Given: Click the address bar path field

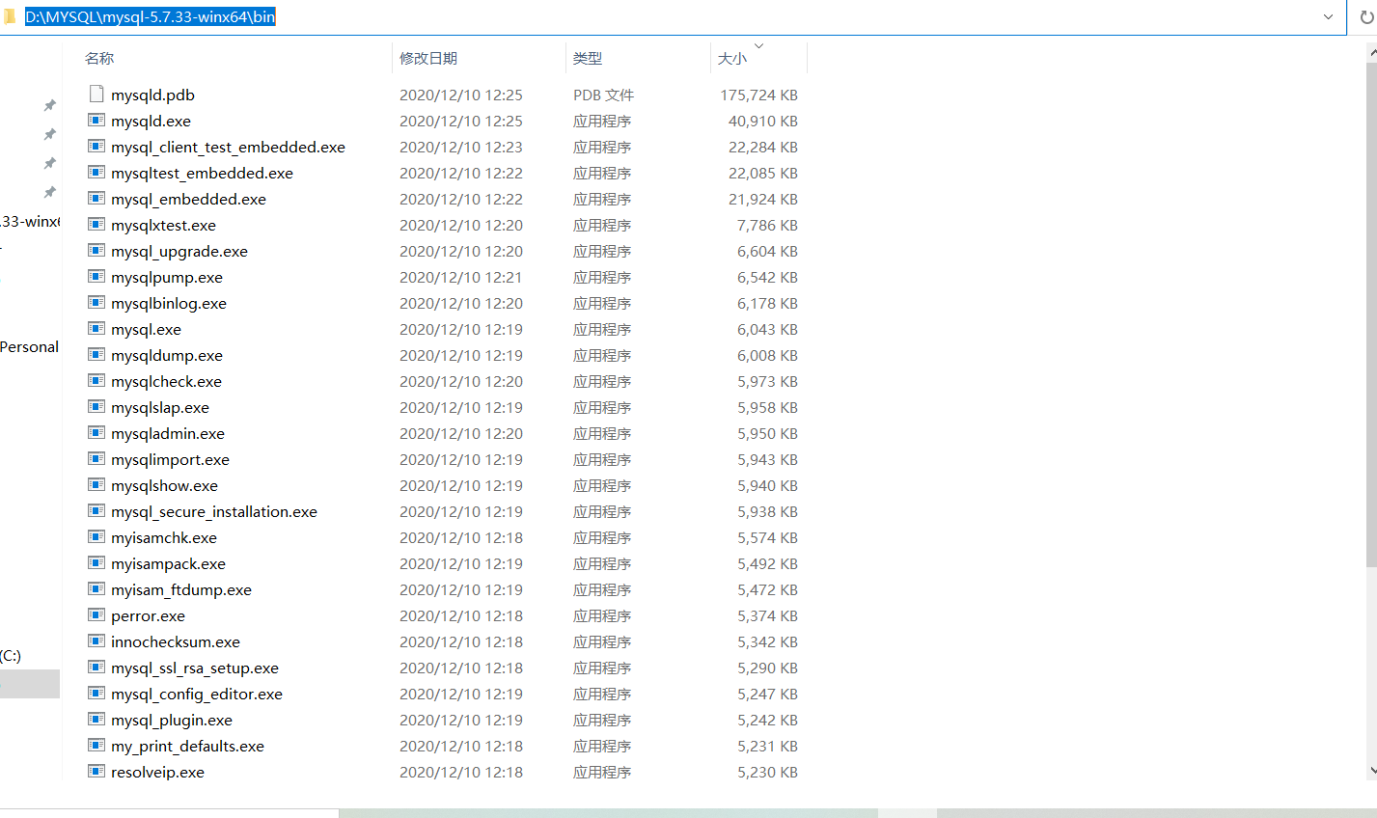Looking at the screenshot, I should coord(673,17).
